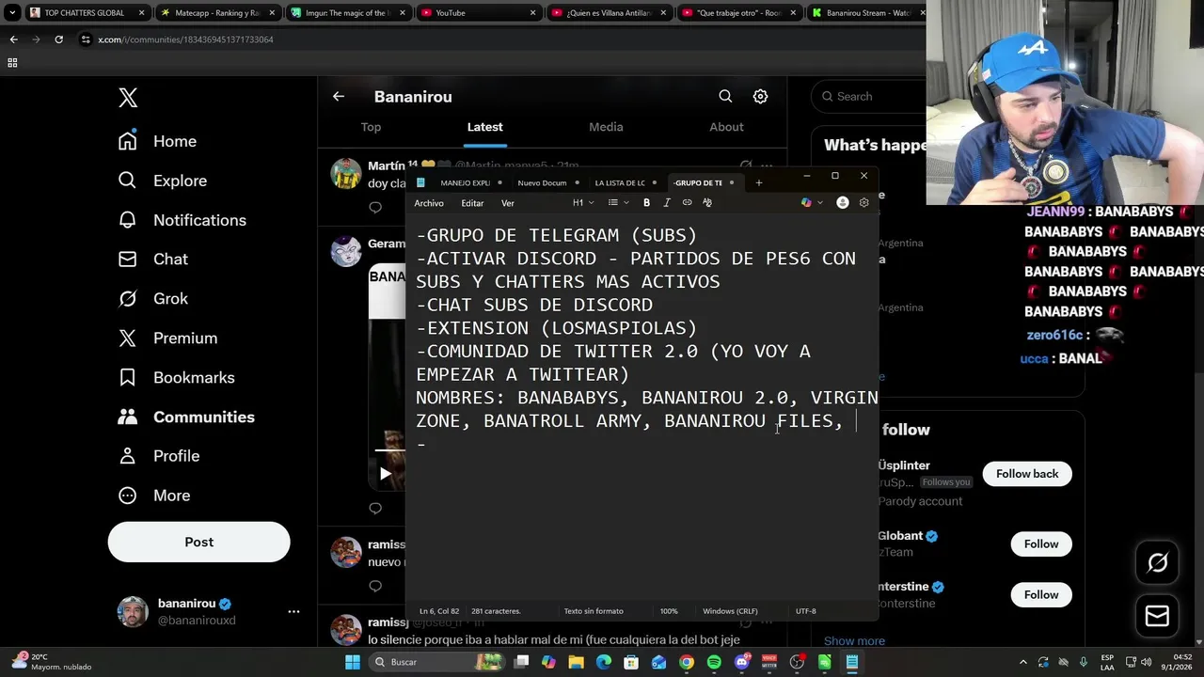Image resolution: width=1204 pixels, height=677 pixels.
Task: Open Chat in the X sidebar
Action: [152, 260]
